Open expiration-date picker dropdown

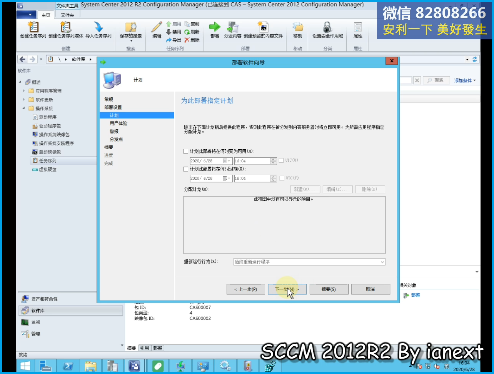click(227, 179)
